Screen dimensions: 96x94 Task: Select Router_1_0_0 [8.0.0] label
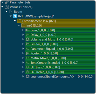[44, 53]
